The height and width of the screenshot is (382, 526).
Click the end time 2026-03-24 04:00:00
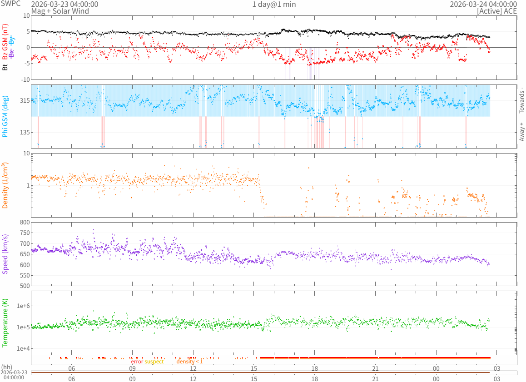point(483,4)
